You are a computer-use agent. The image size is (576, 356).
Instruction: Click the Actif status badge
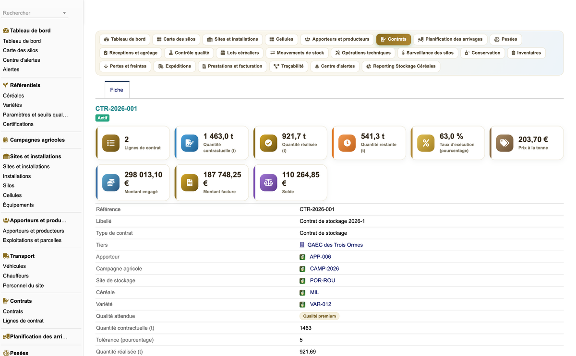[103, 118]
